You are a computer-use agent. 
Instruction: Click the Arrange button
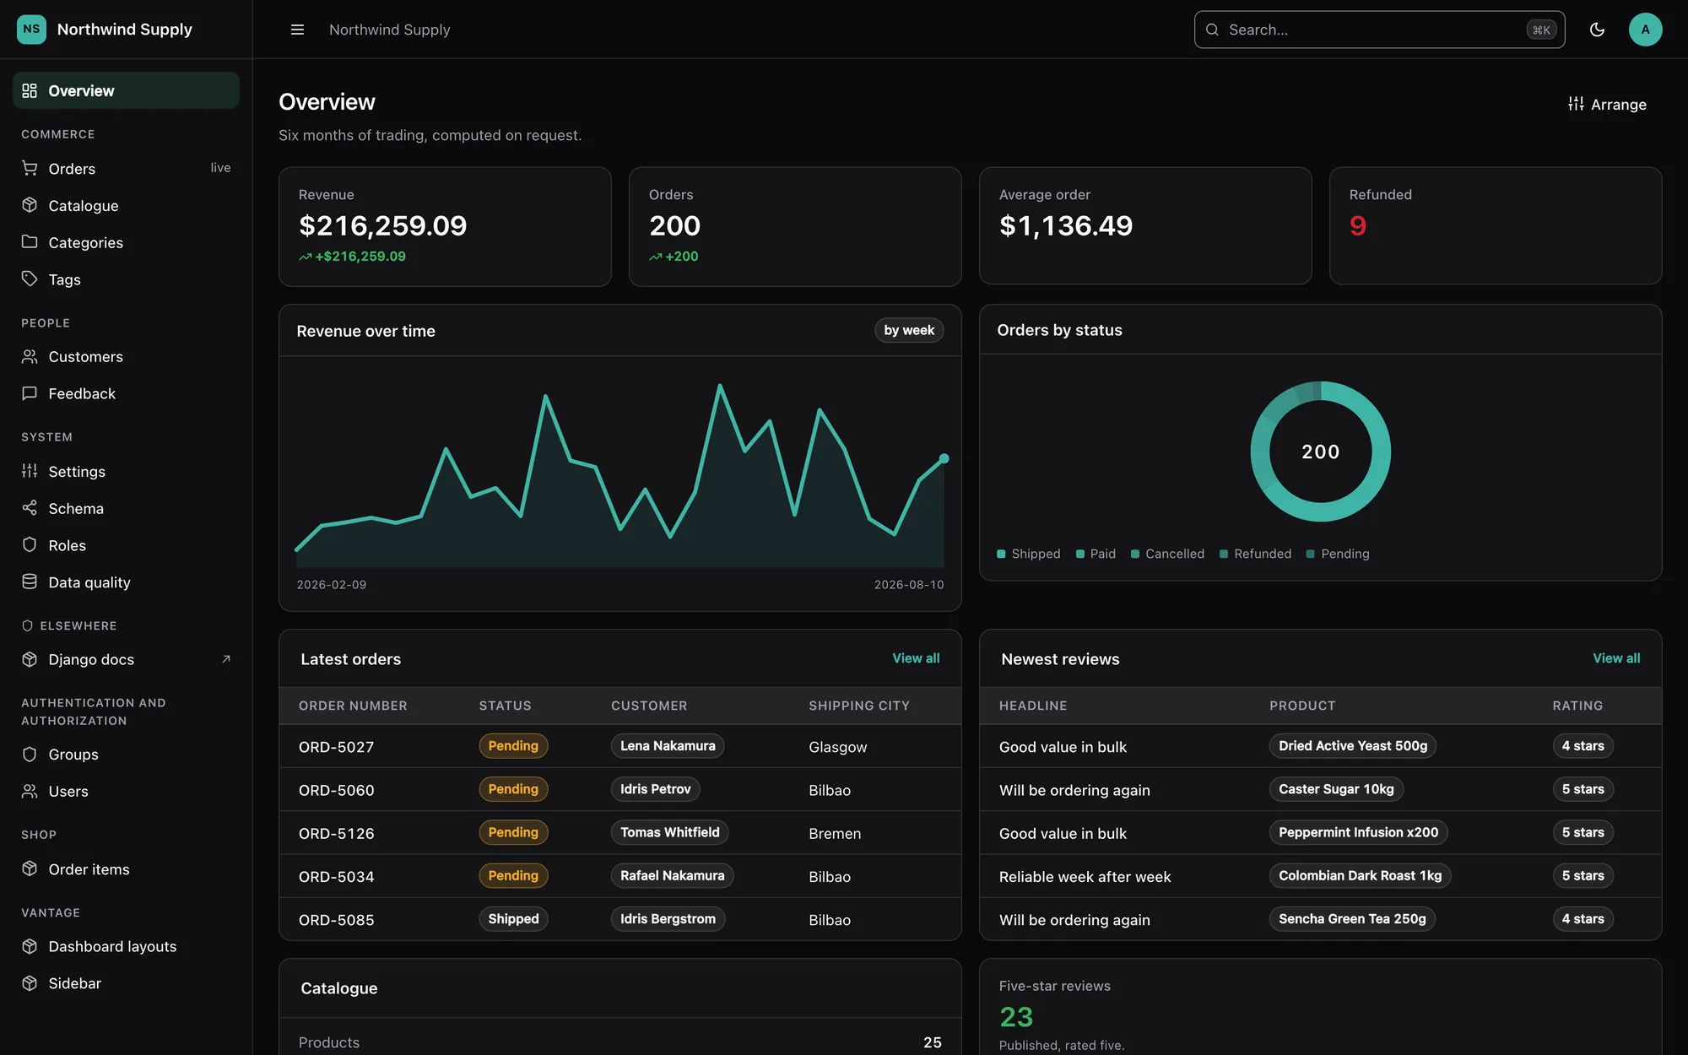[x=1607, y=104]
